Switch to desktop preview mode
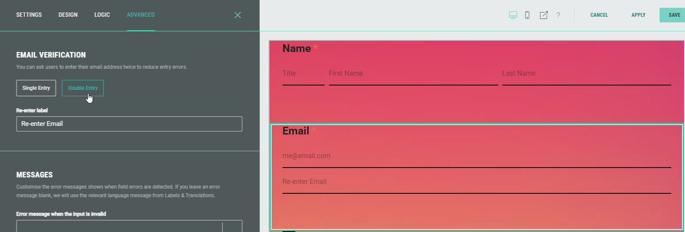 [513, 15]
